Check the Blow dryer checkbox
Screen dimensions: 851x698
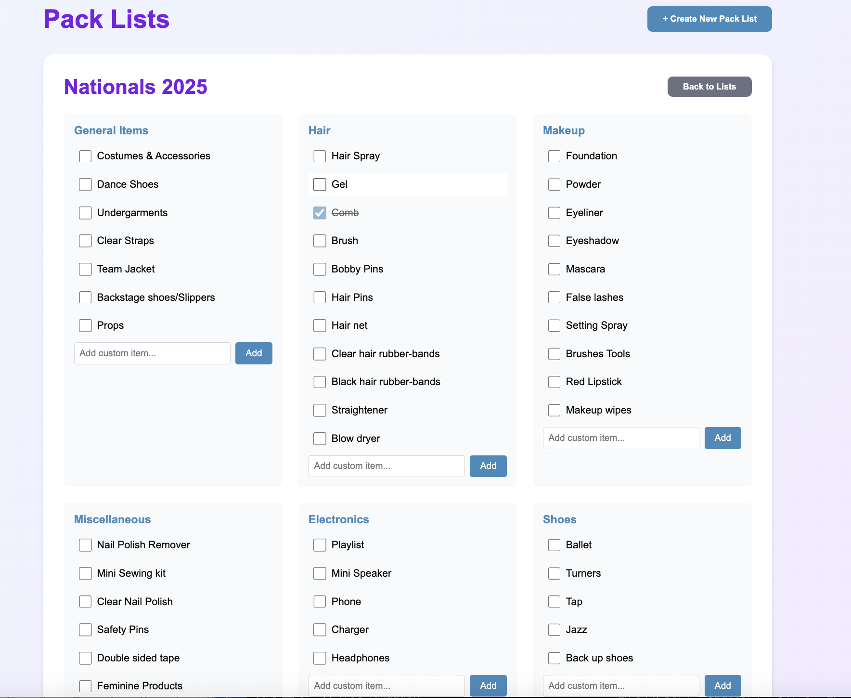(320, 438)
